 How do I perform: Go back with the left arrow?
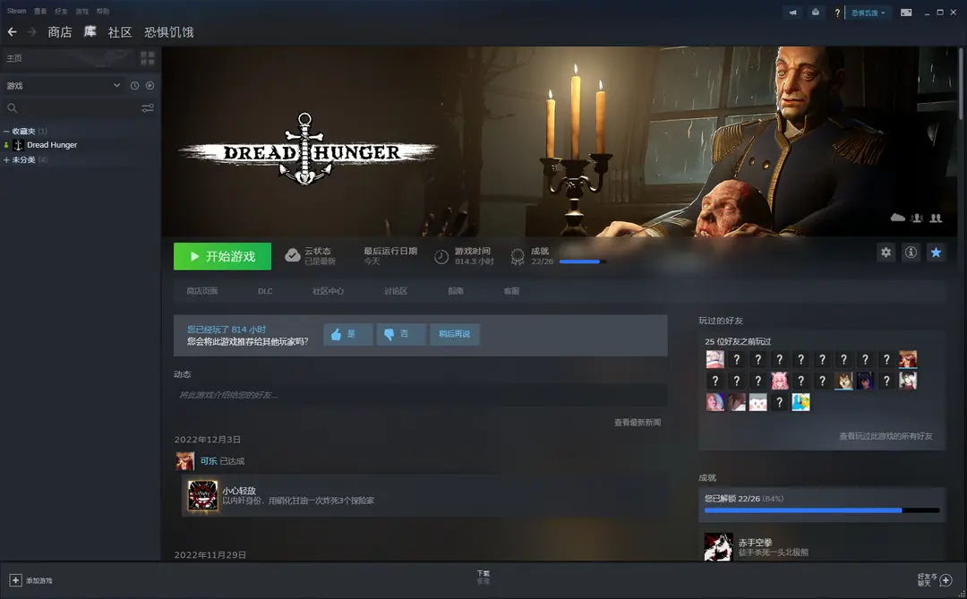13,31
